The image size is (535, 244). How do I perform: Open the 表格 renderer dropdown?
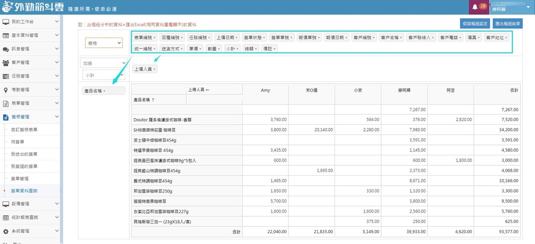coord(104,43)
